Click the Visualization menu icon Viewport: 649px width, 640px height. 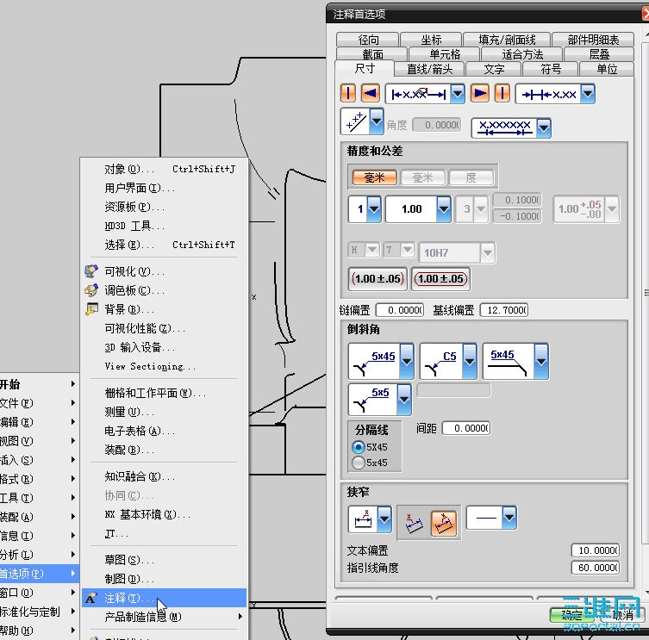point(91,271)
